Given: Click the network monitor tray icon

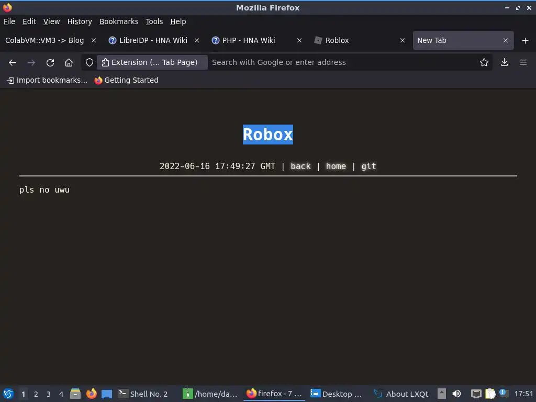Looking at the screenshot, I should click(476, 394).
